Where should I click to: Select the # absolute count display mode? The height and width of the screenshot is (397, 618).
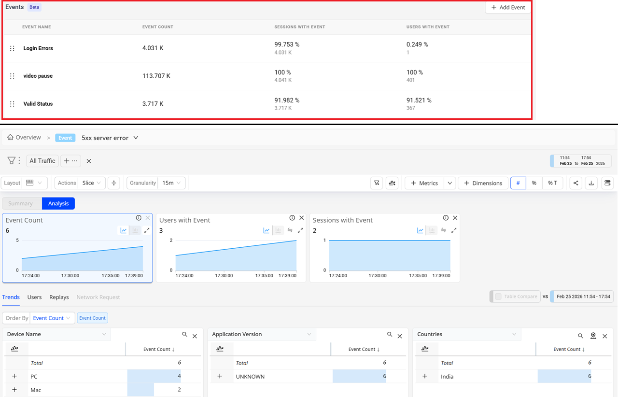pyautogui.click(x=518, y=183)
